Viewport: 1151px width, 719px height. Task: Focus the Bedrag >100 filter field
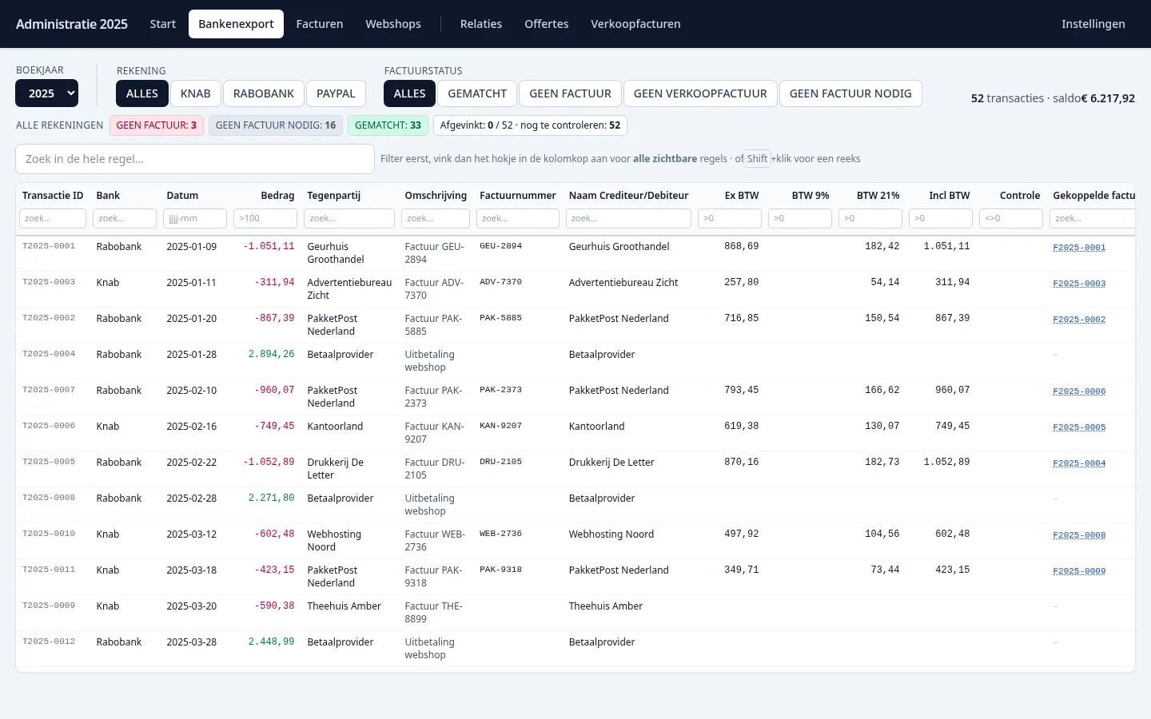coord(265,218)
